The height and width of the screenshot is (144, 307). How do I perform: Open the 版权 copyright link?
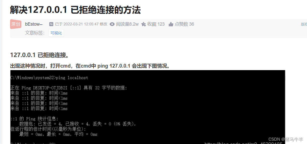click(304, 24)
